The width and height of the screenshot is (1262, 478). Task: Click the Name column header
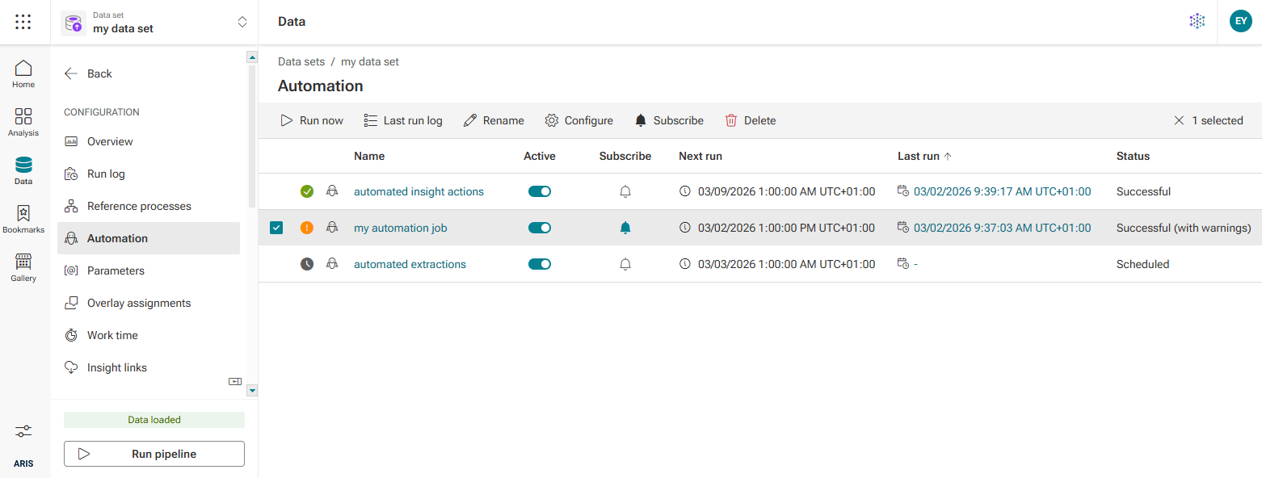369,156
